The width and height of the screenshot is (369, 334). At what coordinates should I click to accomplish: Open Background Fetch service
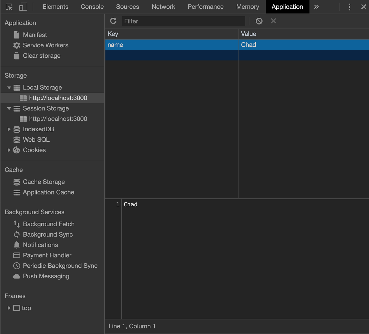pyautogui.click(x=49, y=224)
